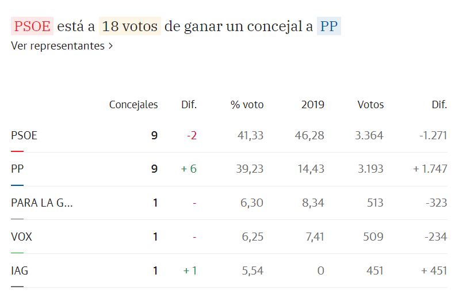Select the PSOE row name in table
The width and height of the screenshot is (455, 301).
tap(24, 136)
